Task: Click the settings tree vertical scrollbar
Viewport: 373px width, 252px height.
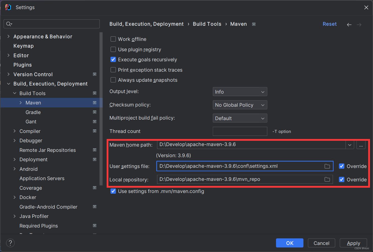Action: click(x=101, y=108)
